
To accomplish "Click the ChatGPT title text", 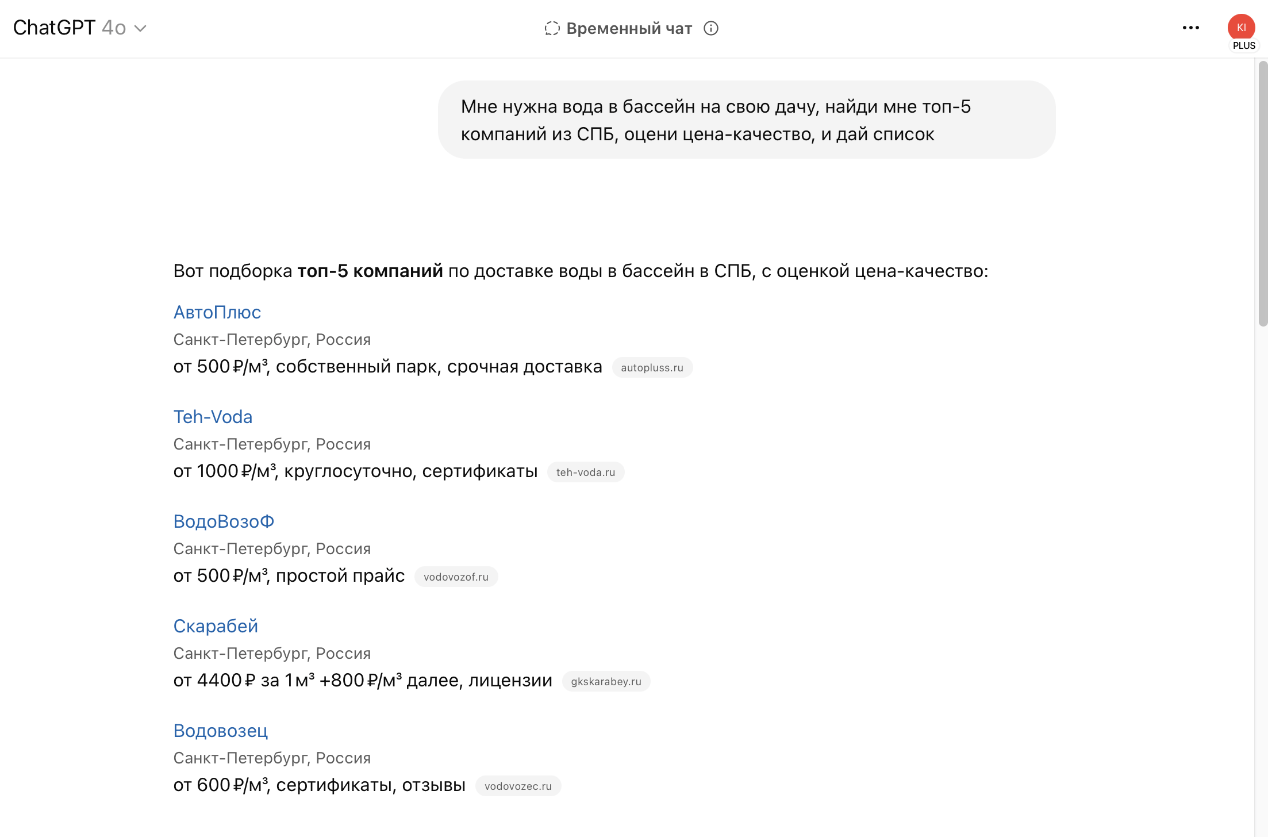I will point(54,28).
